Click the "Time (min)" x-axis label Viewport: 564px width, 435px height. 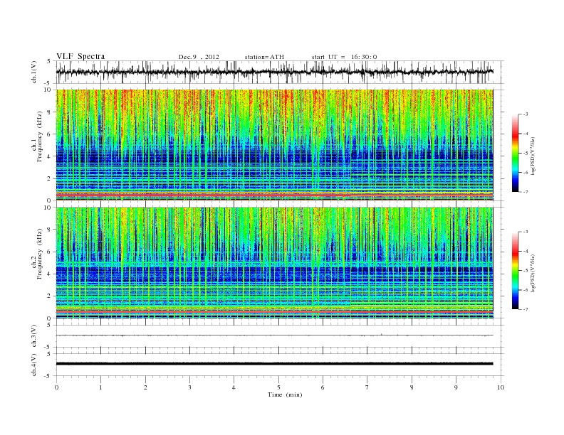285,394
